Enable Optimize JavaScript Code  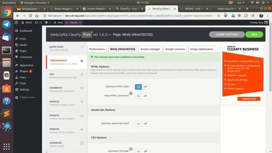(x=138, y=124)
